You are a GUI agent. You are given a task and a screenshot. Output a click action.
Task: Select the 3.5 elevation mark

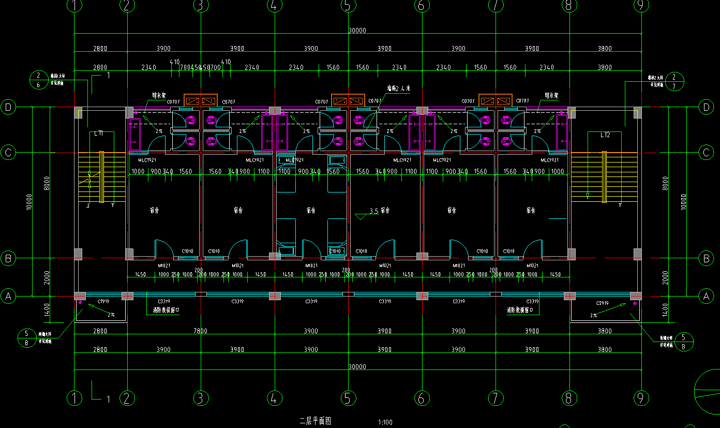click(374, 211)
